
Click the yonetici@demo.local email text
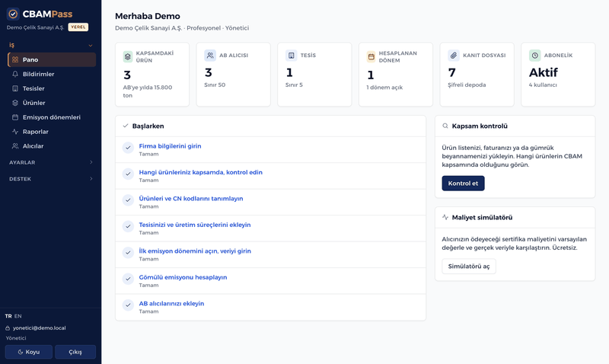(40, 328)
